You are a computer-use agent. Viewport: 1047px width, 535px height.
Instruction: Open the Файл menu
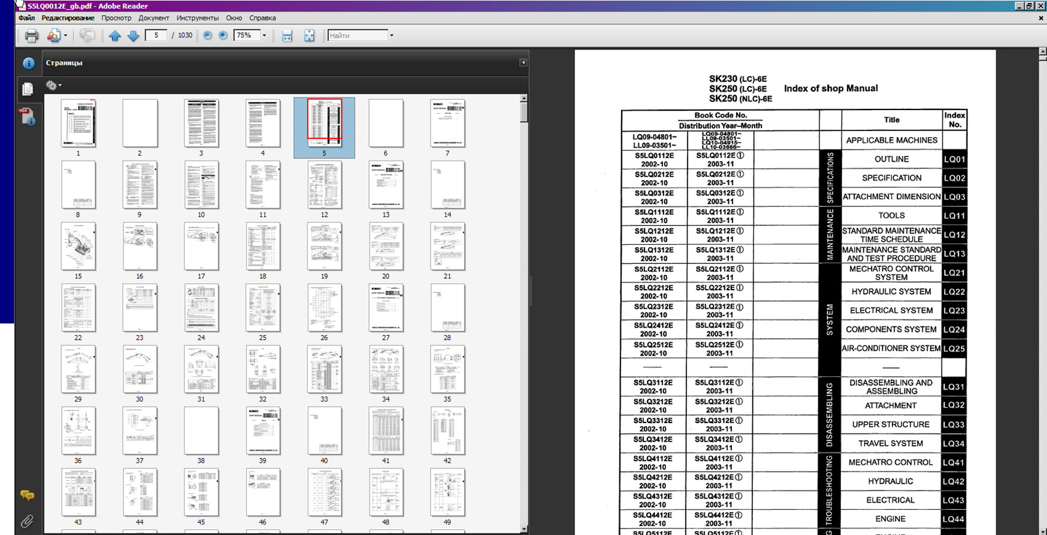[x=26, y=18]
